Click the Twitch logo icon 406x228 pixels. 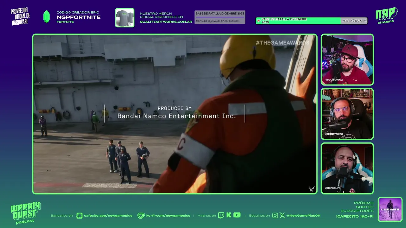click(221, 215)
